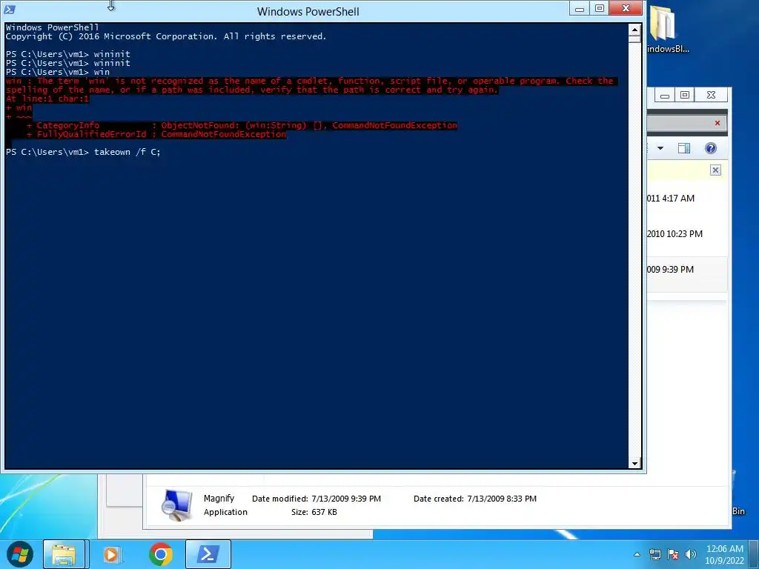The height and width of the screenshot is (569, 759).
Task: Click the takeown /f C; command line
Action: [x=83, y=152]
